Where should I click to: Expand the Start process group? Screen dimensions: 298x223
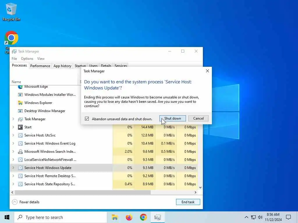pos(13,127)
